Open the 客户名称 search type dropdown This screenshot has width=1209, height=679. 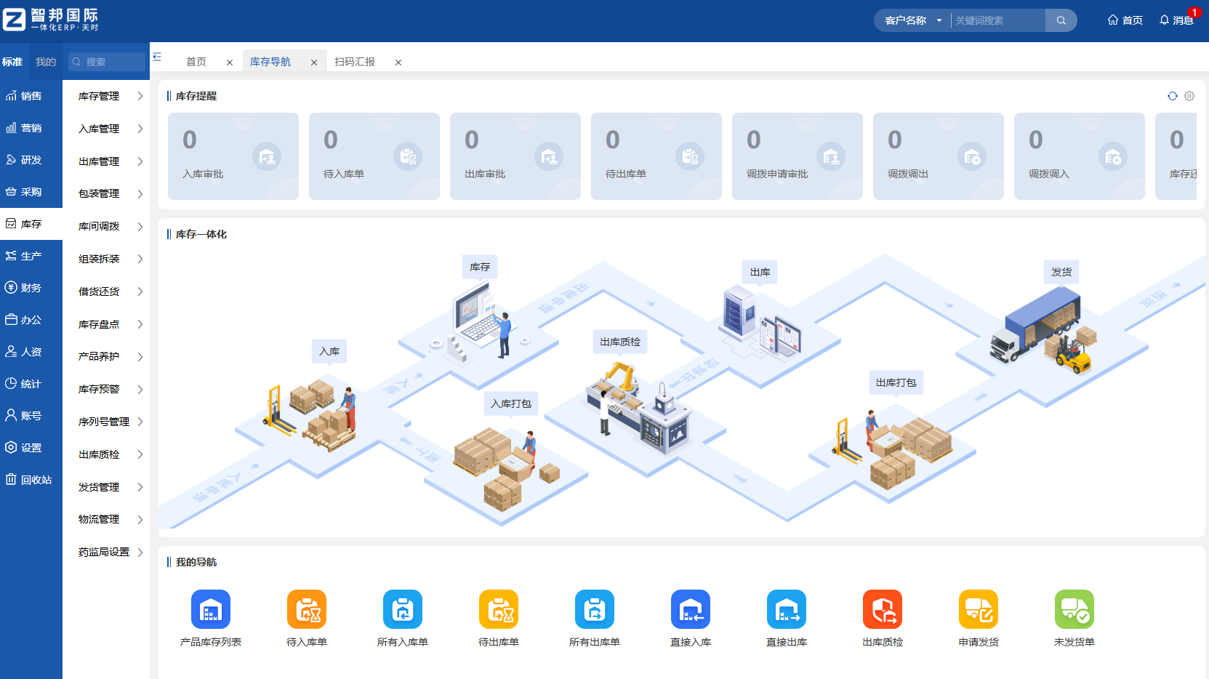[912, 20]
